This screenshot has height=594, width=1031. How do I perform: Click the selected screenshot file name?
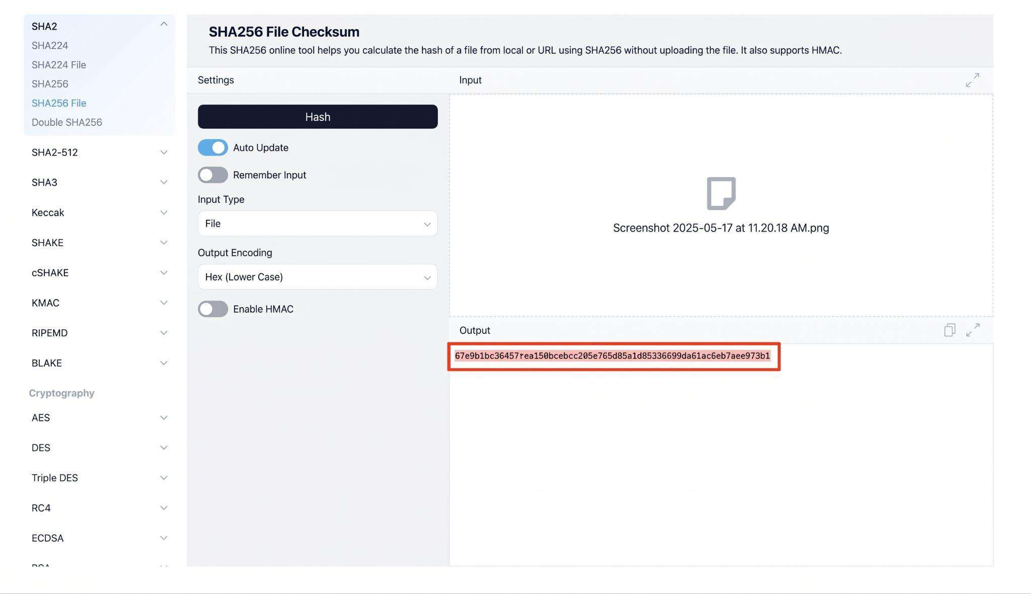pos(721,228)
